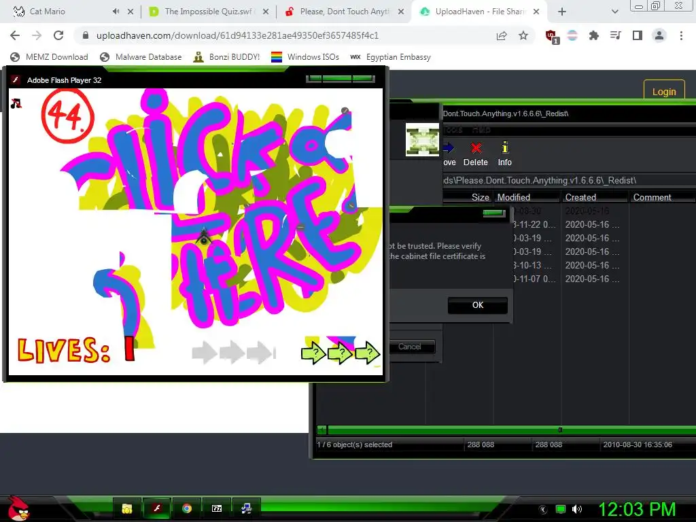Open the Egyptian Embassy bookmark
This screenshot has width=696, height=522.
390,57
